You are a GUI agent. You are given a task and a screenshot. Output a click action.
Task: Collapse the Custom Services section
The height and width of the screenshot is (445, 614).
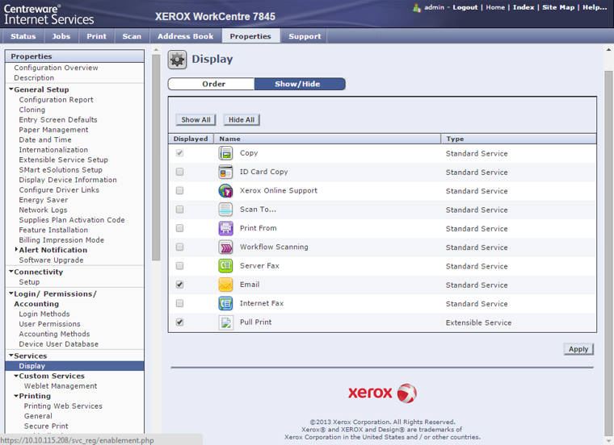click(x=16, y=376)
